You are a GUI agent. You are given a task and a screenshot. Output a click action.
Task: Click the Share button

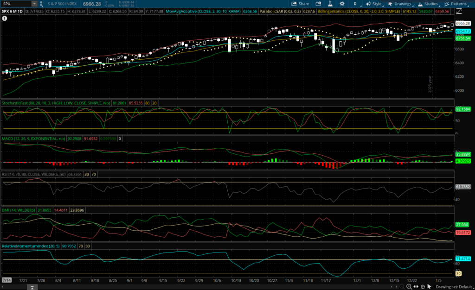(x=301, y=4)
